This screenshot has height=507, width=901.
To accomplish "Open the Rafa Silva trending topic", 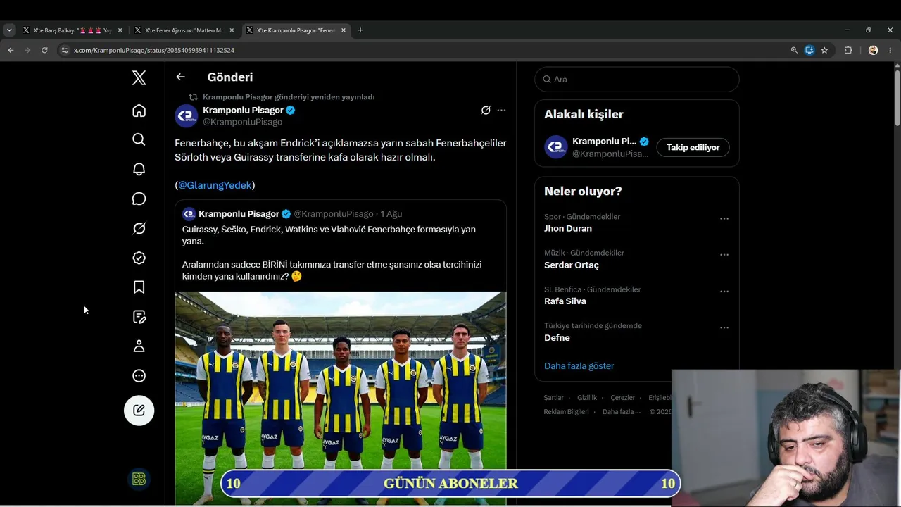I will 565,301.
